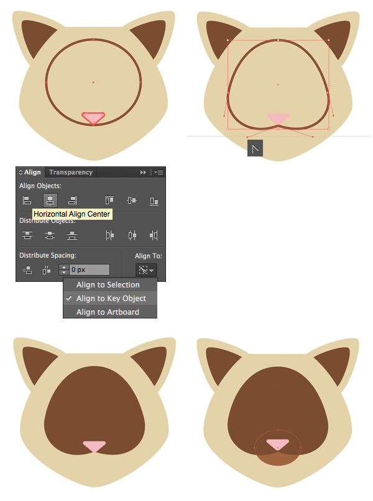Open the Align panel options menu
Image resolution: width=373 pixels, height=501 pixels.
(159, 172)
